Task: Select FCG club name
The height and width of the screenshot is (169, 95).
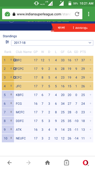Action: click(x=19, y=104)
